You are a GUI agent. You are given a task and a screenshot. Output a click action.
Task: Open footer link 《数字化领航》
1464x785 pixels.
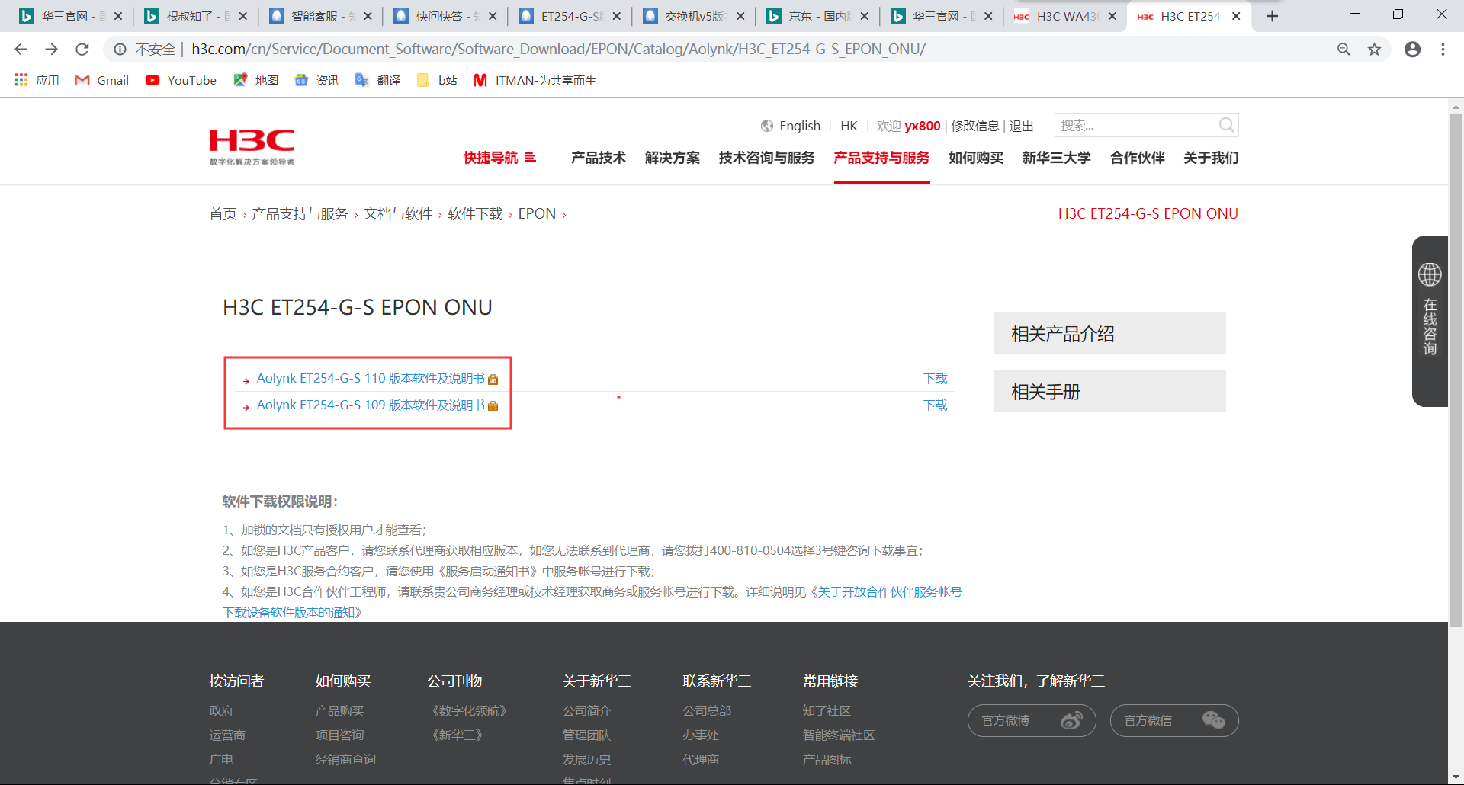pos(469,711)
